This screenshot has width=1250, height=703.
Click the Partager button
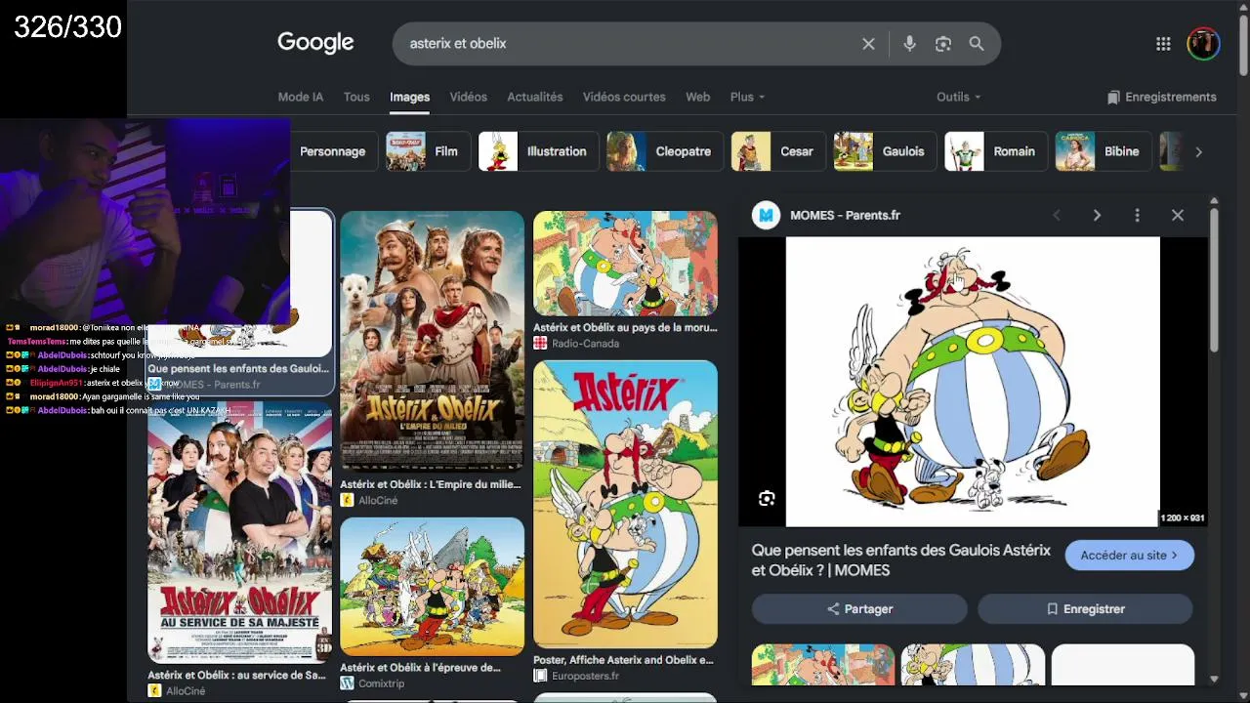click(x=859, y=608)
